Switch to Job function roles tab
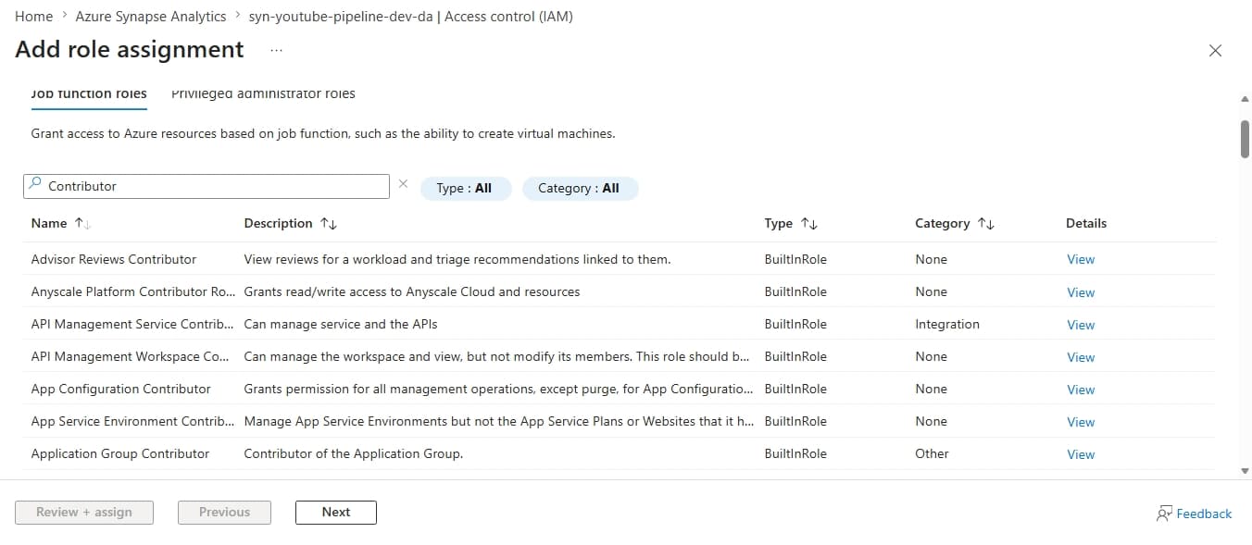1252x545 pixels. pos(89,93)
